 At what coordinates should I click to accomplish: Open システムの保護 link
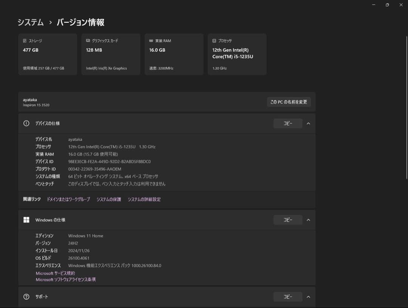click(109, 199)
